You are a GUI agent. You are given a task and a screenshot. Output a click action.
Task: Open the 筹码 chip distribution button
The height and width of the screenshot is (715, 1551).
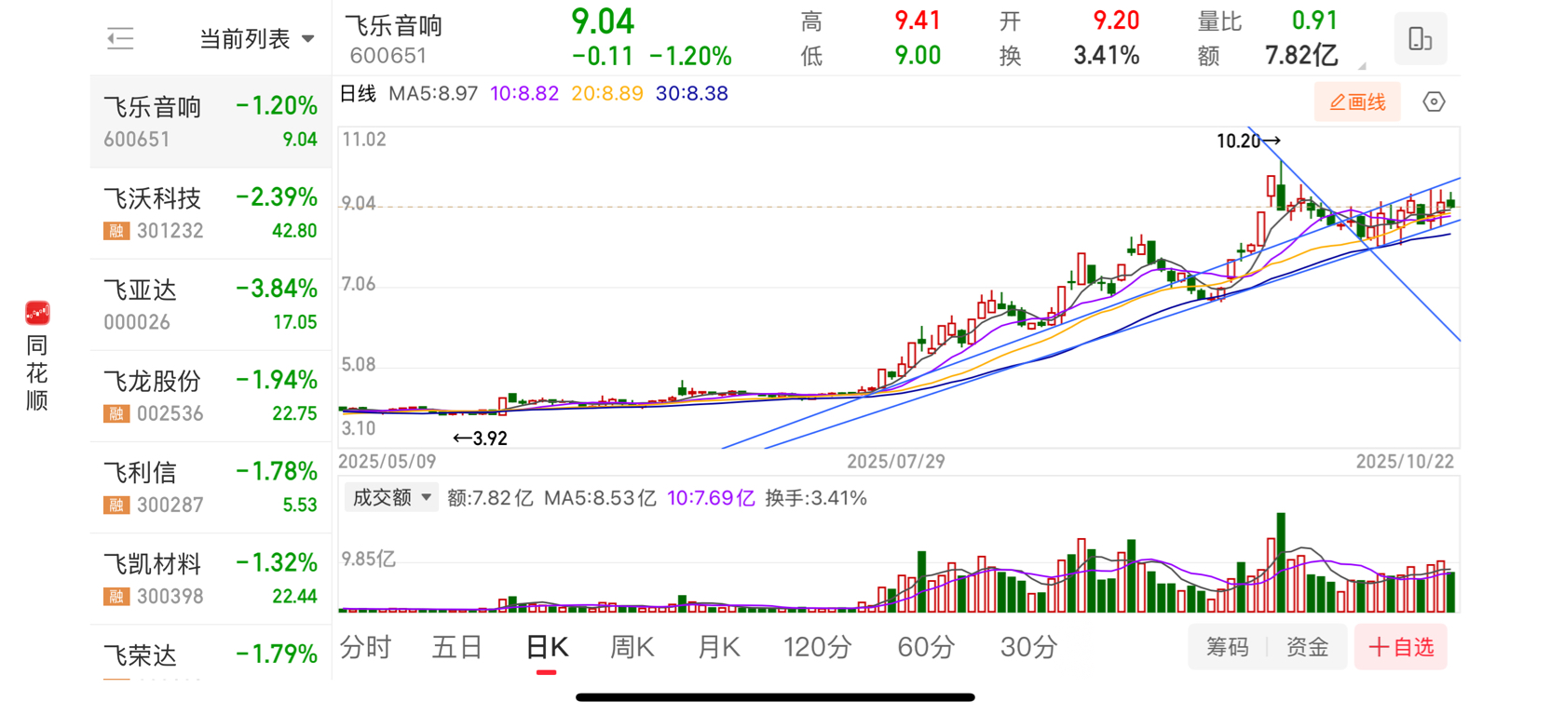point(1227,647)
